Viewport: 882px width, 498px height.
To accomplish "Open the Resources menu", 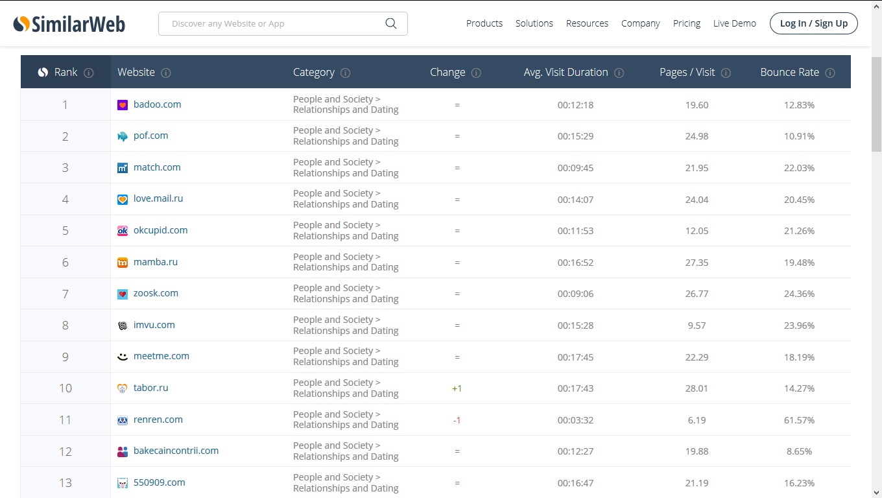I will 587,23.
